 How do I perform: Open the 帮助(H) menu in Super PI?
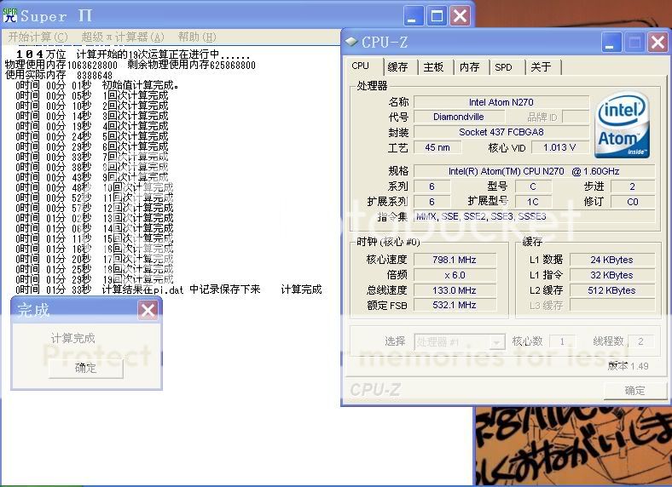[x=197, y=37]
